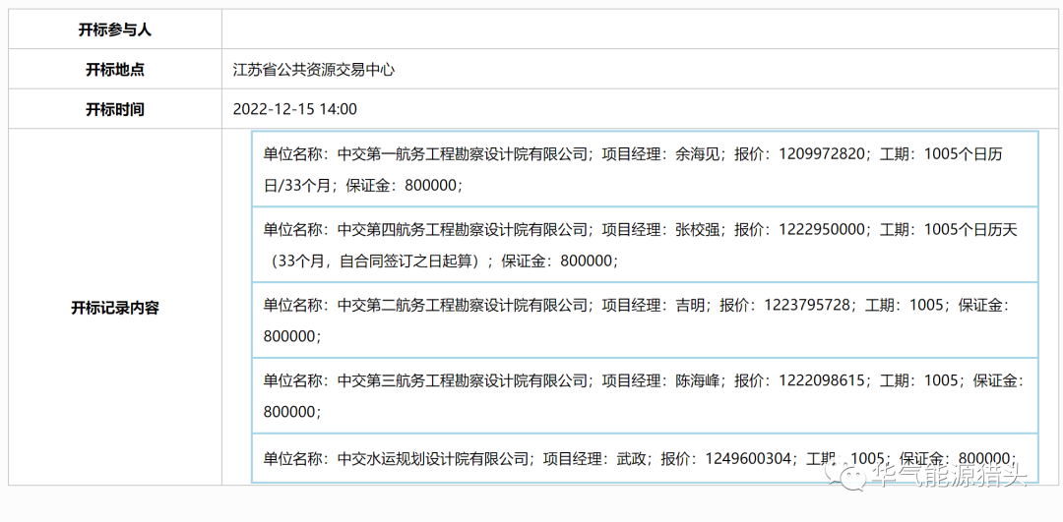The image size is (1063, 522).
Task: Click the 江苏省公共资源交易中心 location text
Action: (x=313, y=69)
